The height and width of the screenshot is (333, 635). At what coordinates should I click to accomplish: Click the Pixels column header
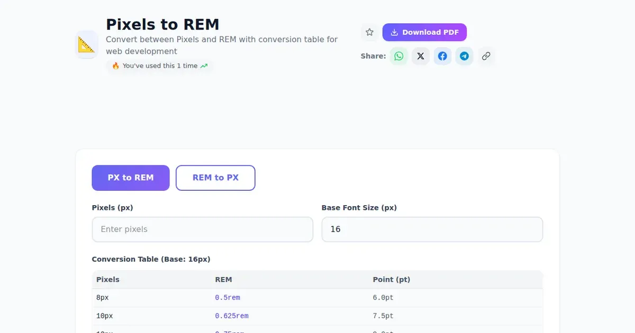click(108, 280)
